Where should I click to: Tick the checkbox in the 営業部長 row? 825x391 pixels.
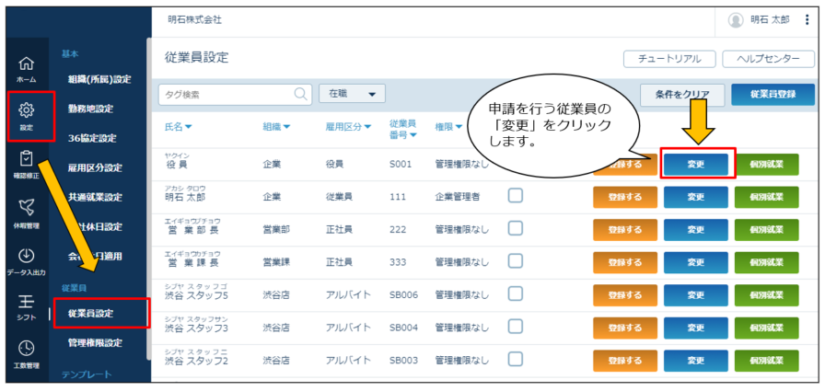(x=515, y=228)
